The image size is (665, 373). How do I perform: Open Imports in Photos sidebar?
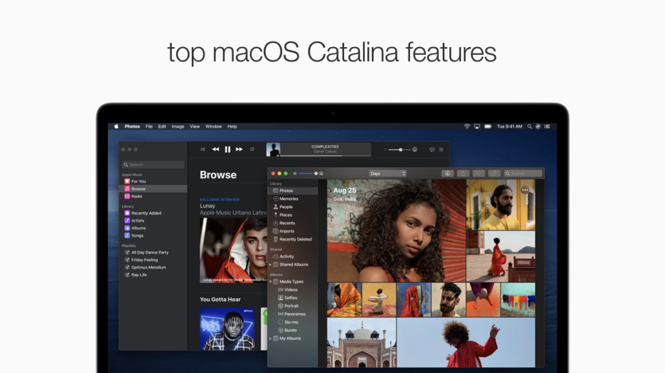click(x=293, y=231)
